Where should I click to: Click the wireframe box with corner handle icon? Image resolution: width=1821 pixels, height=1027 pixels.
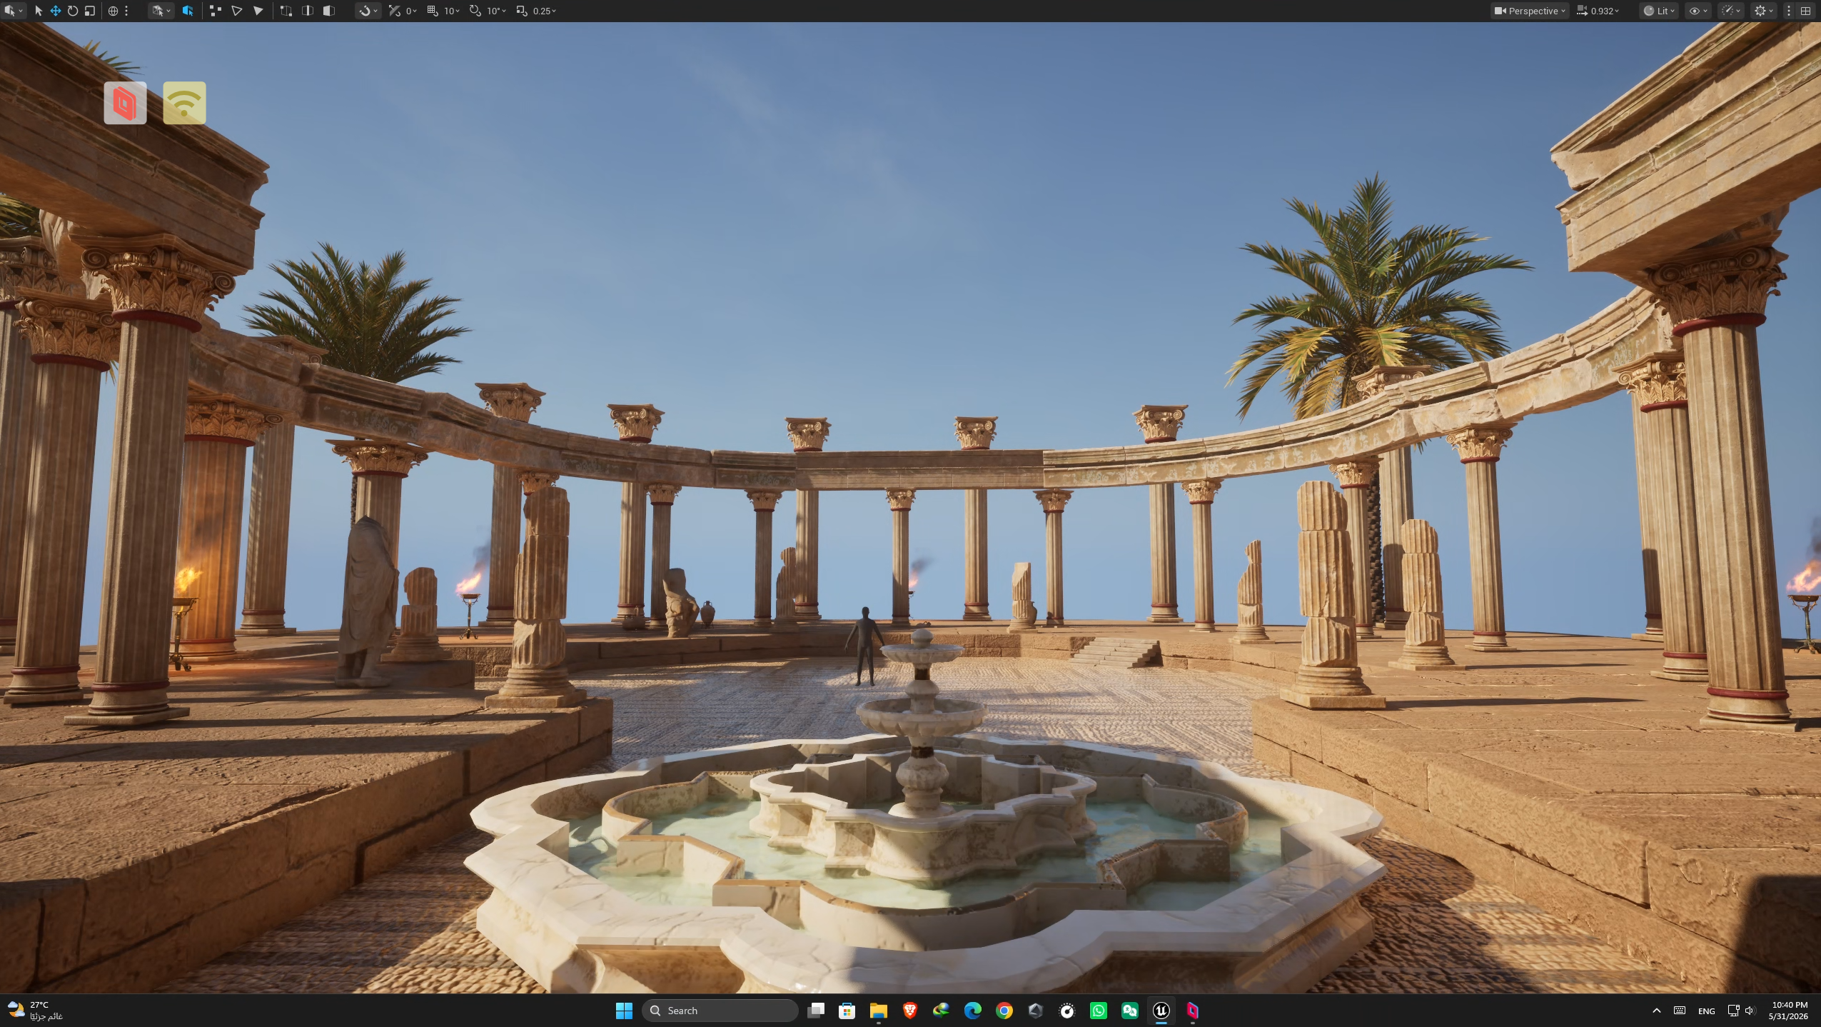pos(286,11)
